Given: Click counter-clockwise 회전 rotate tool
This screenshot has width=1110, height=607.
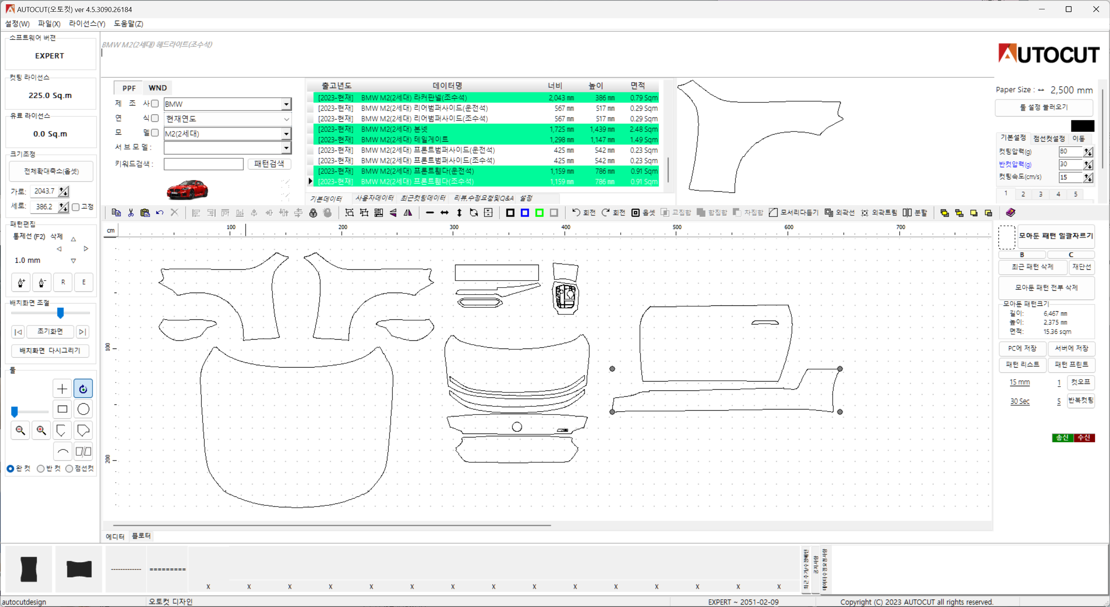Looking at the screenshot, I should 584,212.
